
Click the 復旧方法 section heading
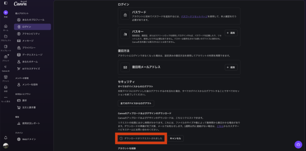[x=124, y=51]
